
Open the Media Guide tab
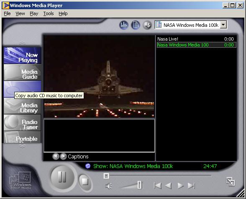[x=23, y=72]
